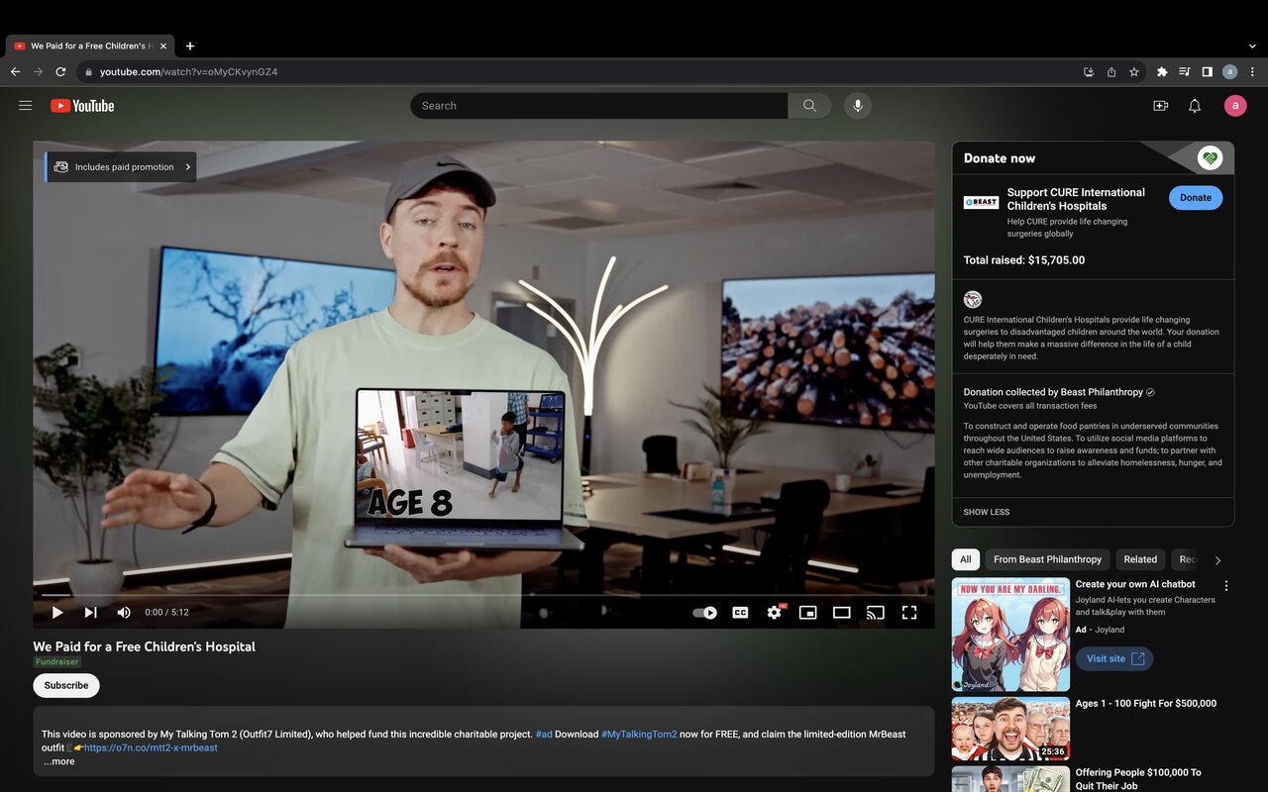Switch to theater mode
Viewport: 1268px width, 792px height.
point(841,612)
